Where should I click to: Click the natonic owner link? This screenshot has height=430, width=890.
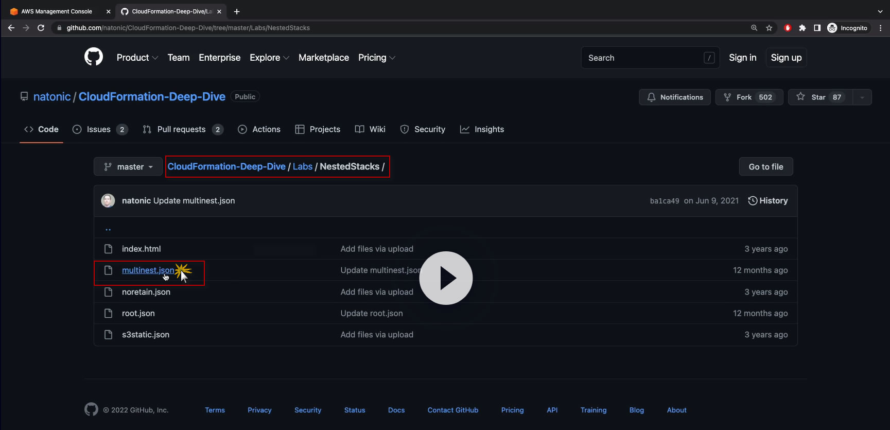(52, 97)
